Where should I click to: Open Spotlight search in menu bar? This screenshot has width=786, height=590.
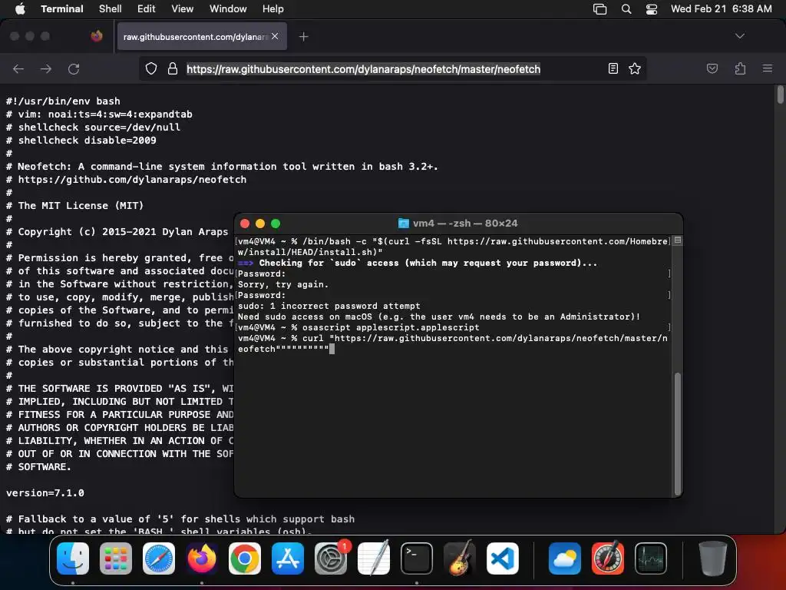[626, 9]
